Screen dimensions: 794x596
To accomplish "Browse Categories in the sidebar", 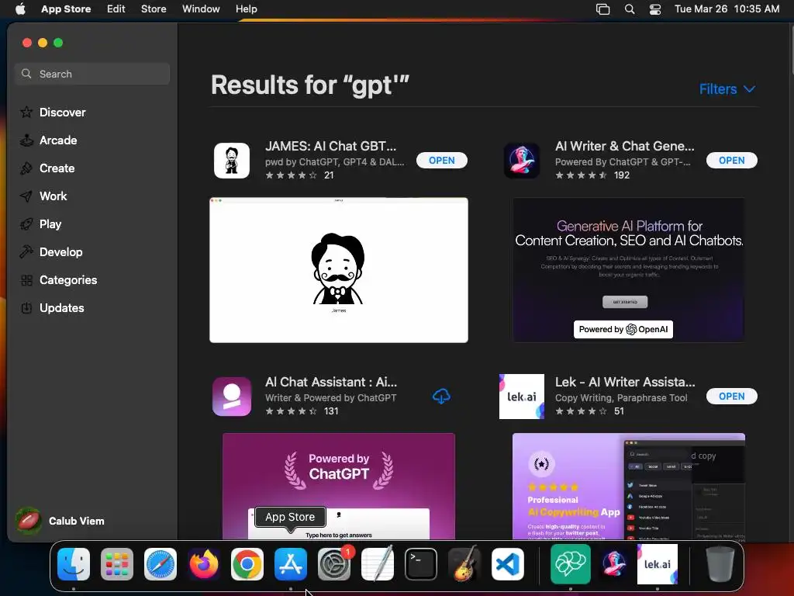I will tap(58, 279).
